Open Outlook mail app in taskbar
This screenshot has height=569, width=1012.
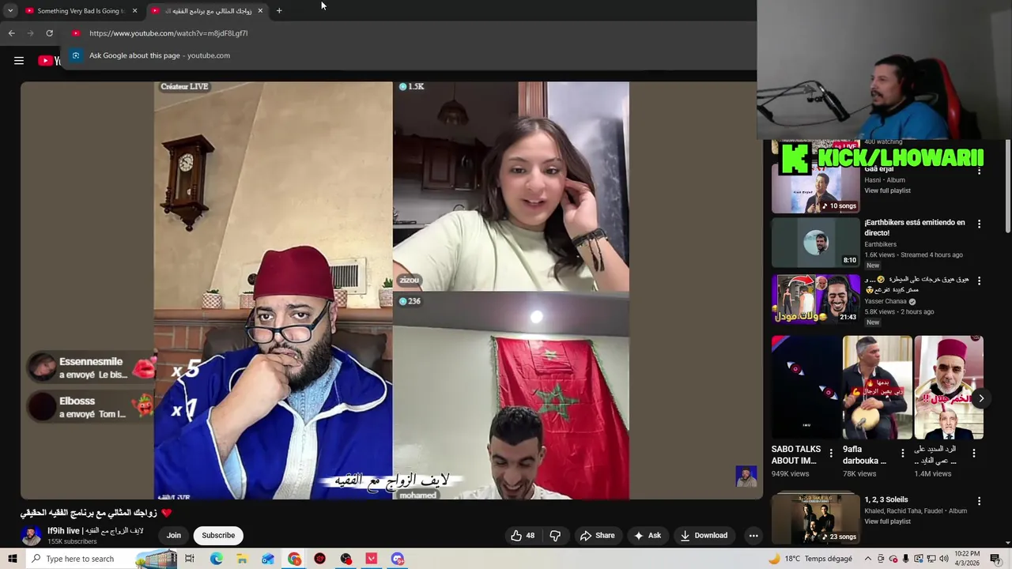pyautogui.click(x=268, y=559)
